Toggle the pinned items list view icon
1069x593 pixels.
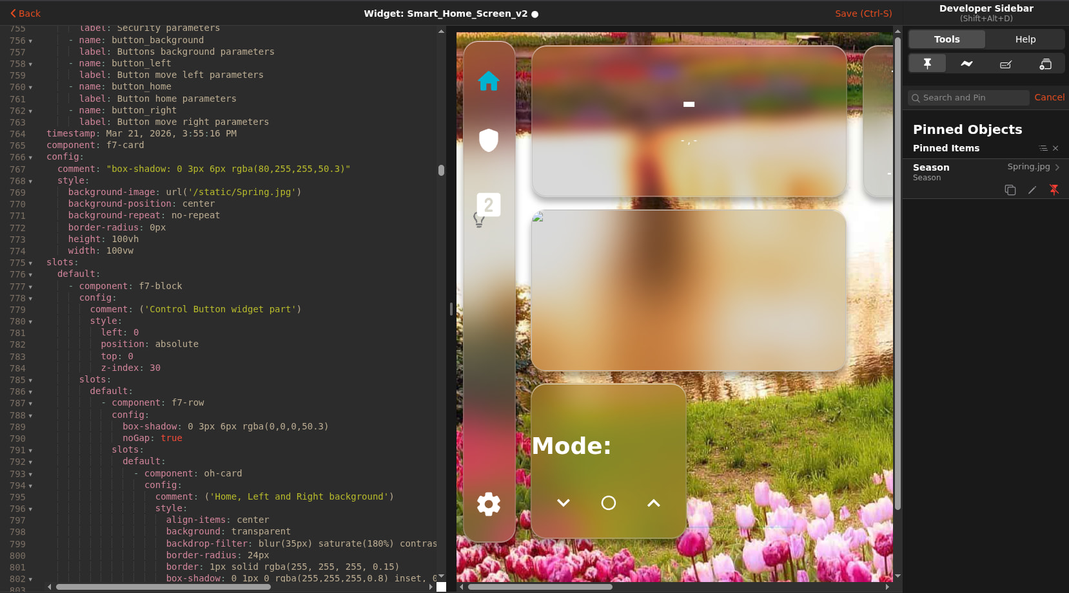1043,148
